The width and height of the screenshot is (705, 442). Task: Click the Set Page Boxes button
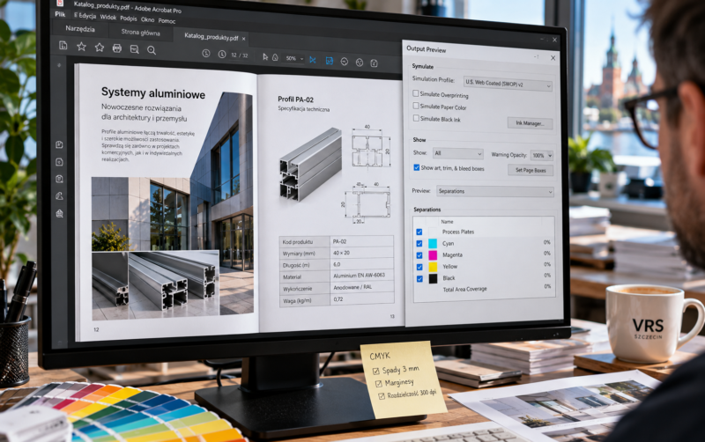(x=531, y=170)
